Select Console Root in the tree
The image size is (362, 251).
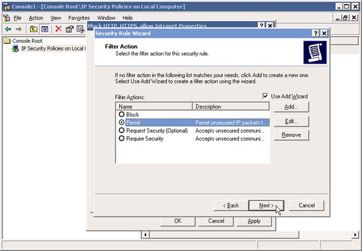point(27,41)
